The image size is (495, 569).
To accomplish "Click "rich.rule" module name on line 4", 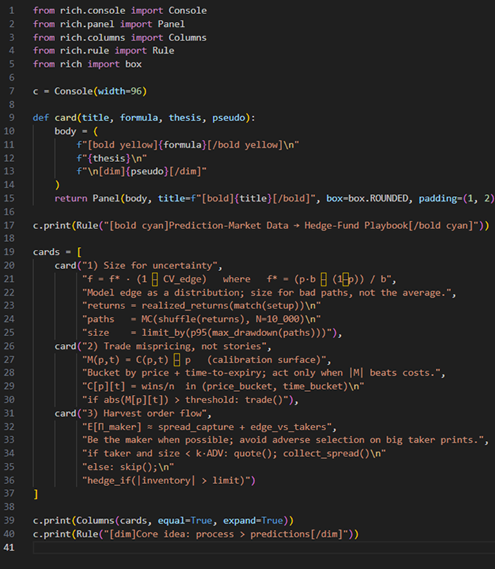I will tap(84, 50).
